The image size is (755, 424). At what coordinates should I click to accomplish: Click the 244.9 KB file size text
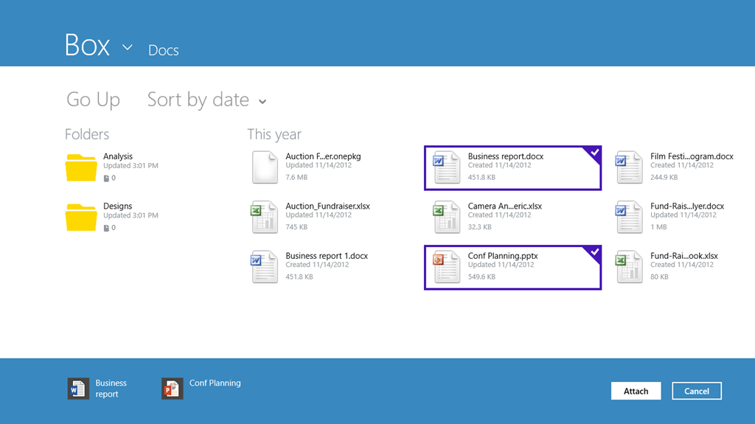click(664, 177)
